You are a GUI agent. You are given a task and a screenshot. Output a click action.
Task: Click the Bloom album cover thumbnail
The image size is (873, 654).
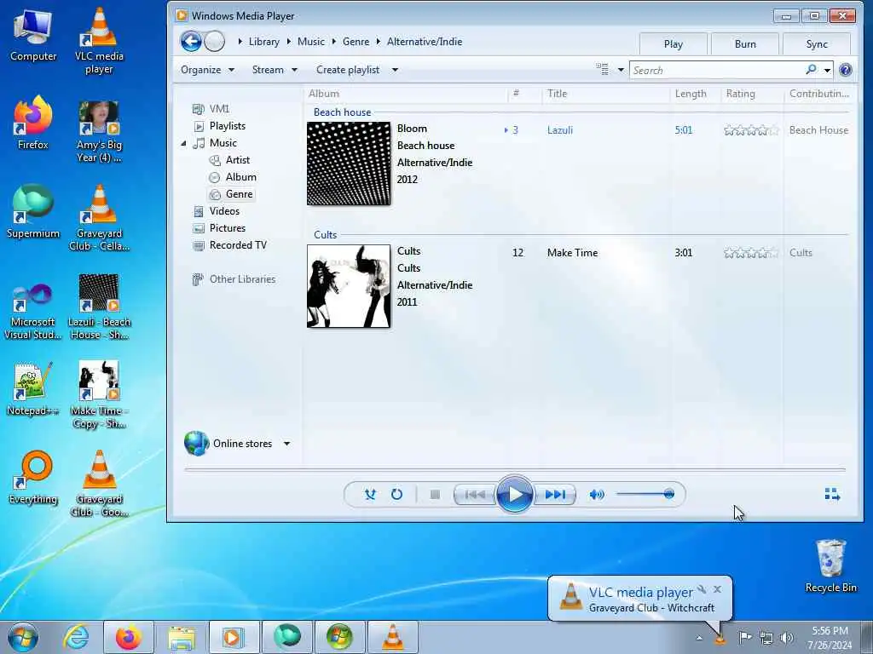(349, 163)
